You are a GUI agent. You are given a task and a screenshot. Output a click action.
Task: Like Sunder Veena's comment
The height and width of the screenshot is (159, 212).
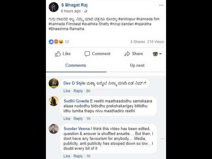click(x=66, y=156)
